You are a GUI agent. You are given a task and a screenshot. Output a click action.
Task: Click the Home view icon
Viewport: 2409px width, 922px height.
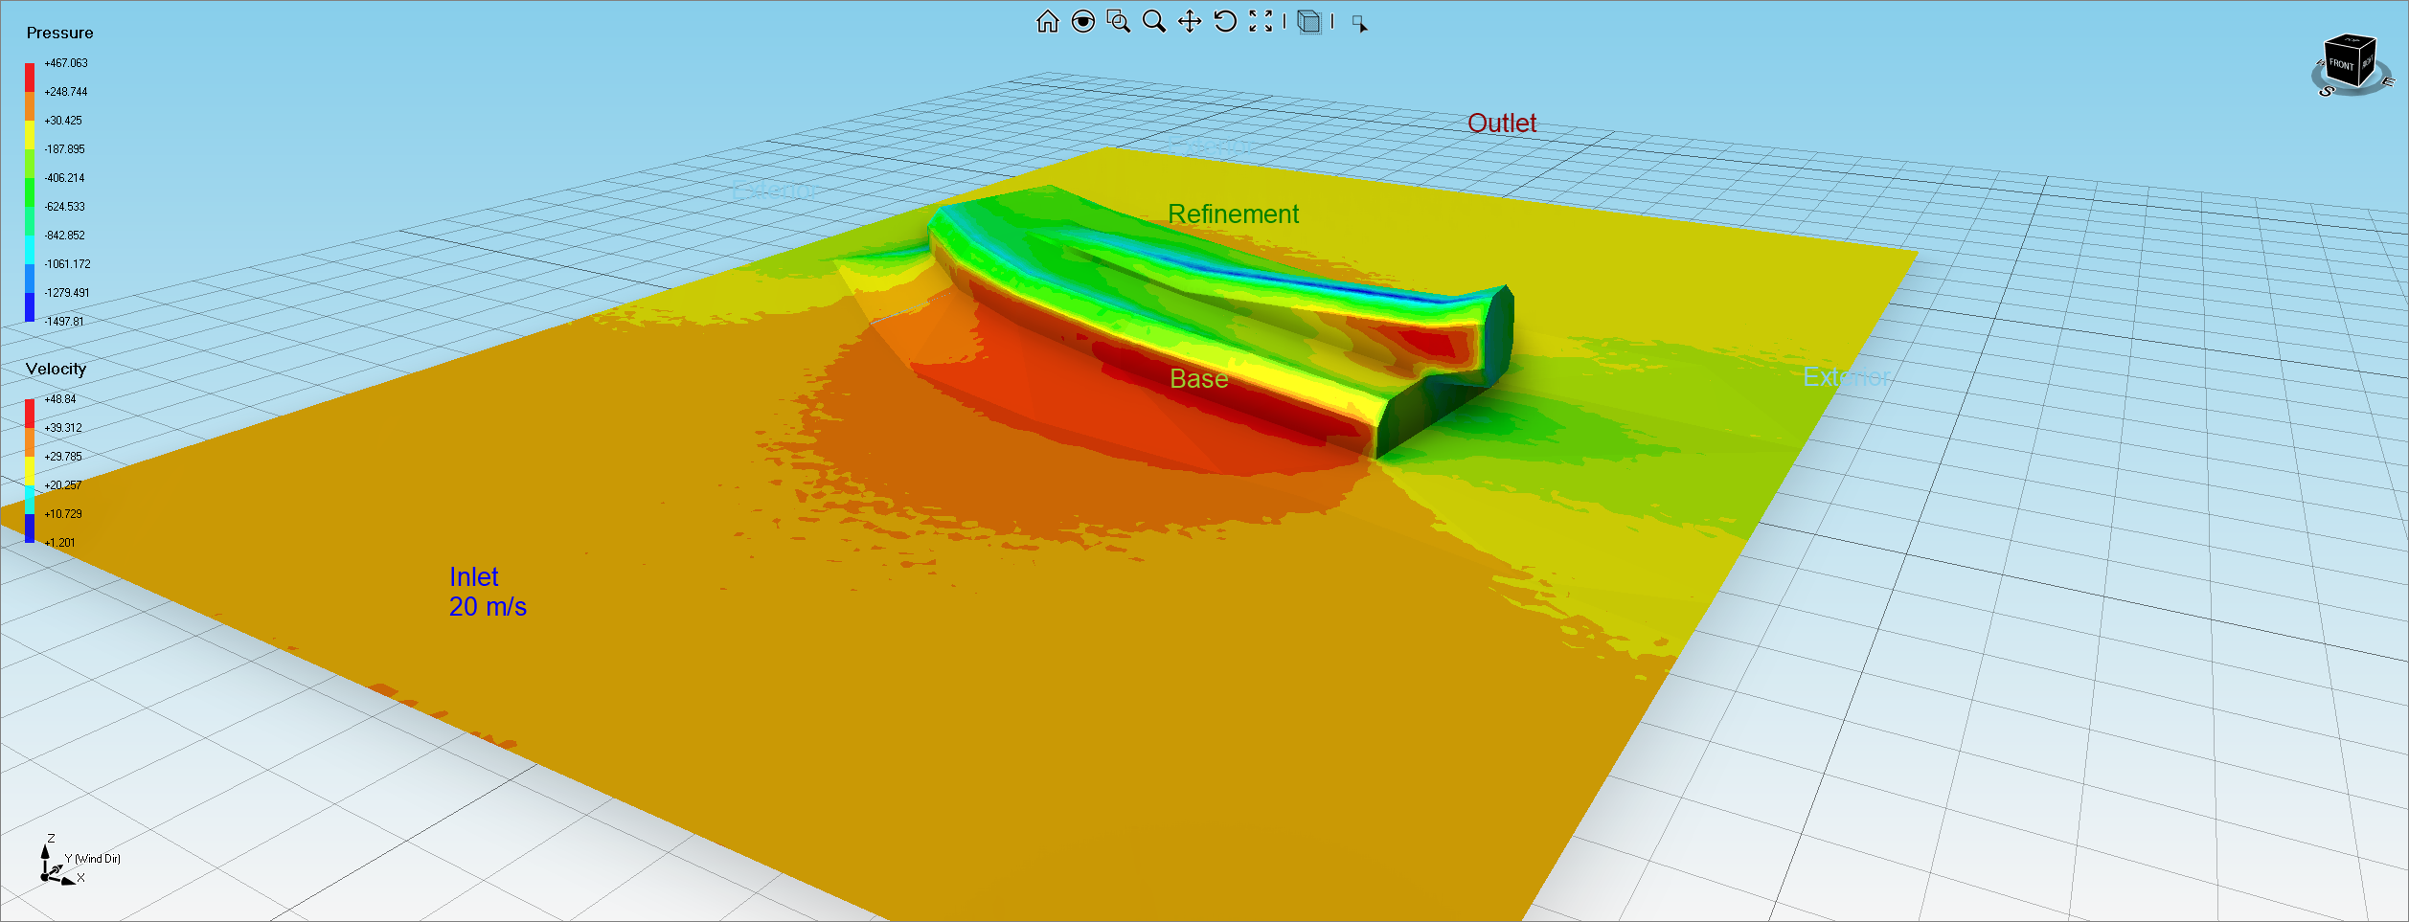(x=1047, y=22)
